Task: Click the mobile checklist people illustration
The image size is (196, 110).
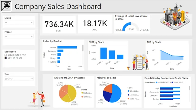Action: click(141, 62)
